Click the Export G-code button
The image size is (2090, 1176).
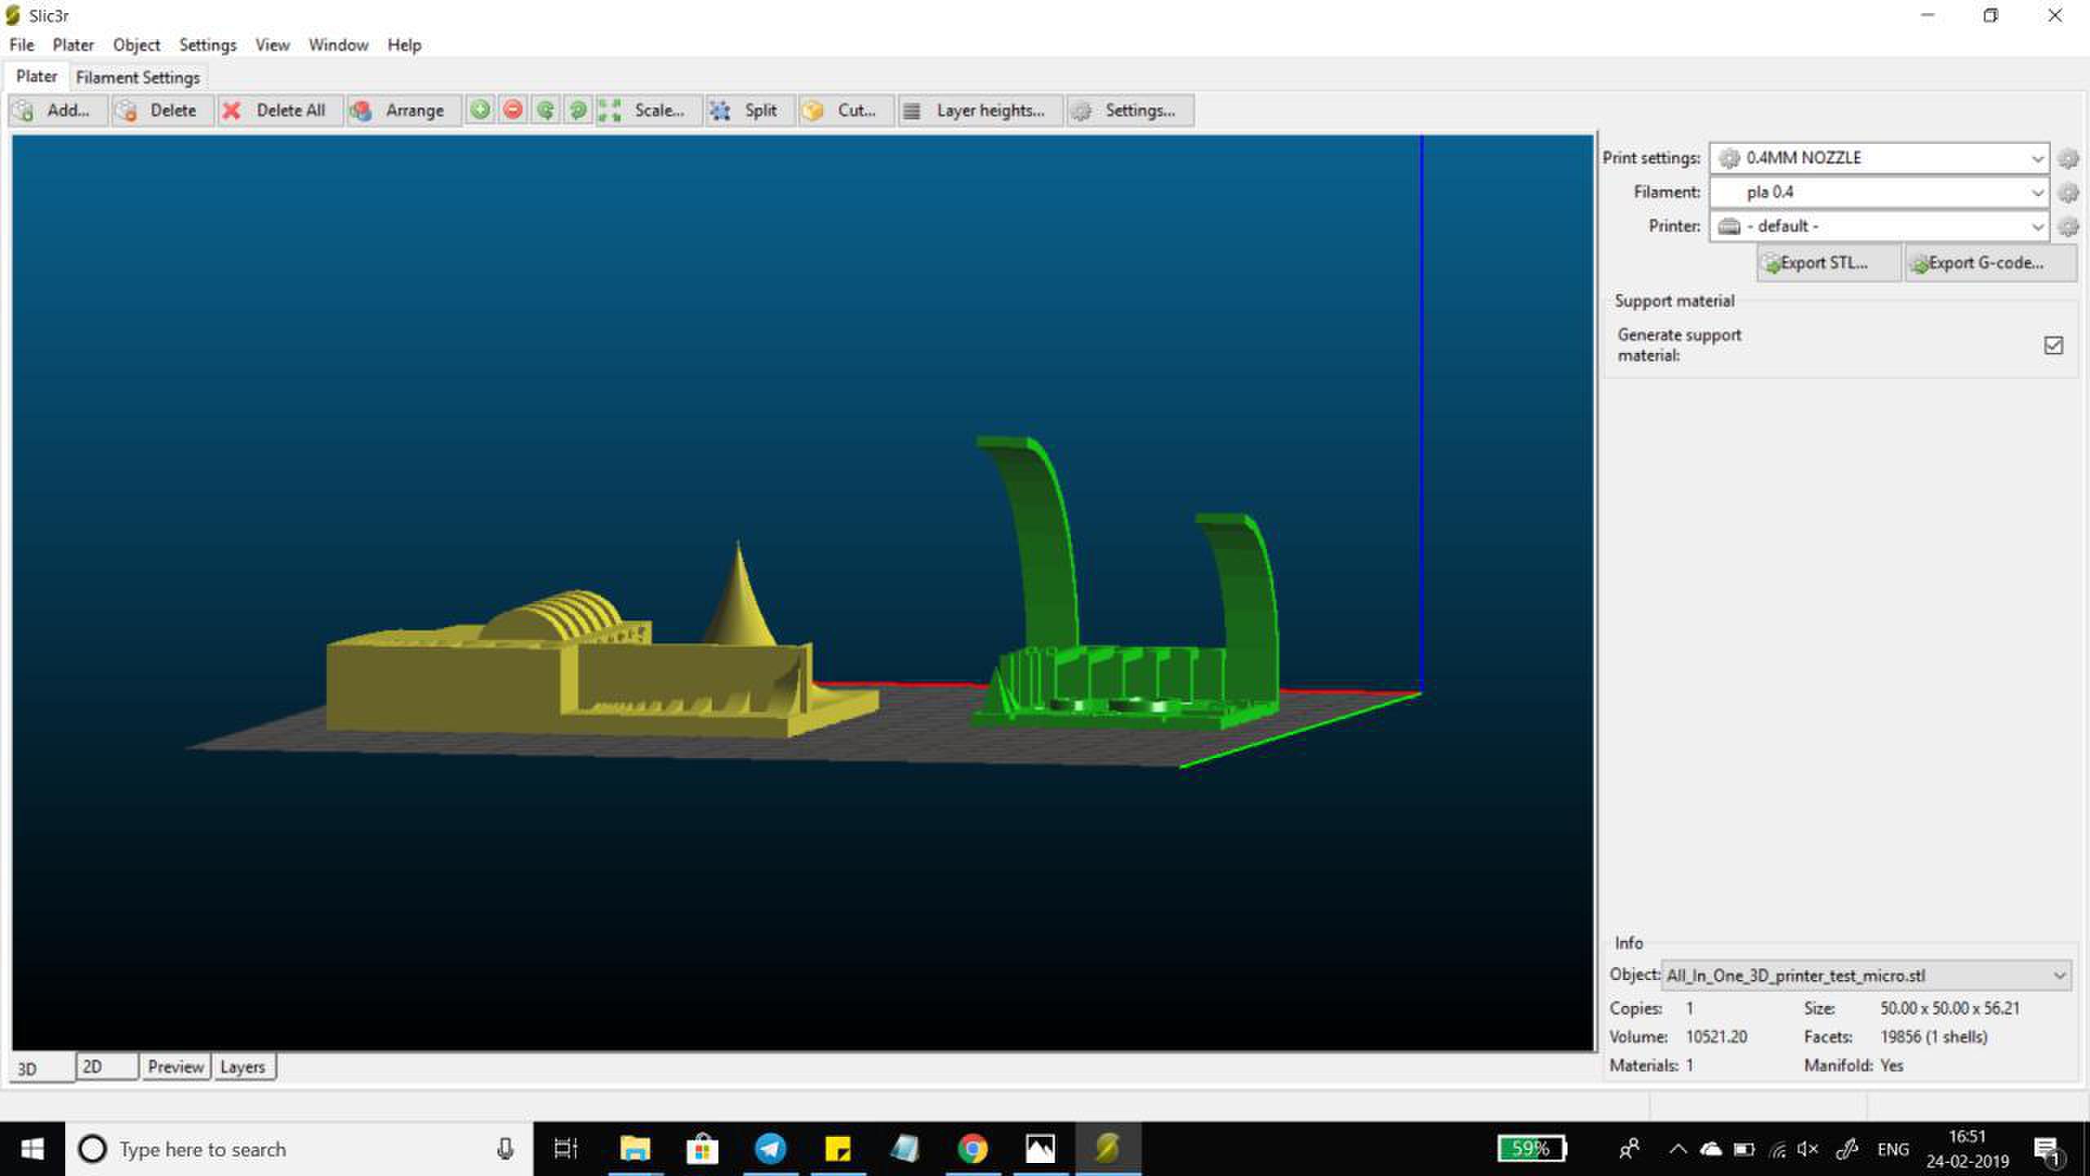tap(1990, 263)
